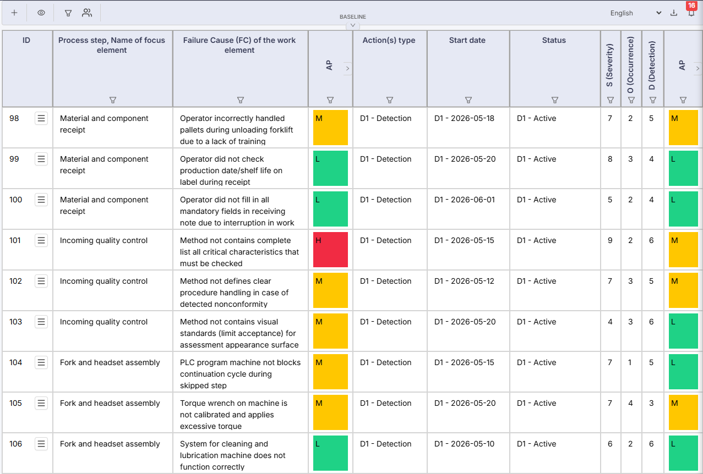Filter the Action(s) type column
This screenshot has width=703, height=474.
point(390,100)
